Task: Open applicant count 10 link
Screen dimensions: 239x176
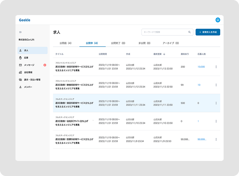Action: point(199,85)
